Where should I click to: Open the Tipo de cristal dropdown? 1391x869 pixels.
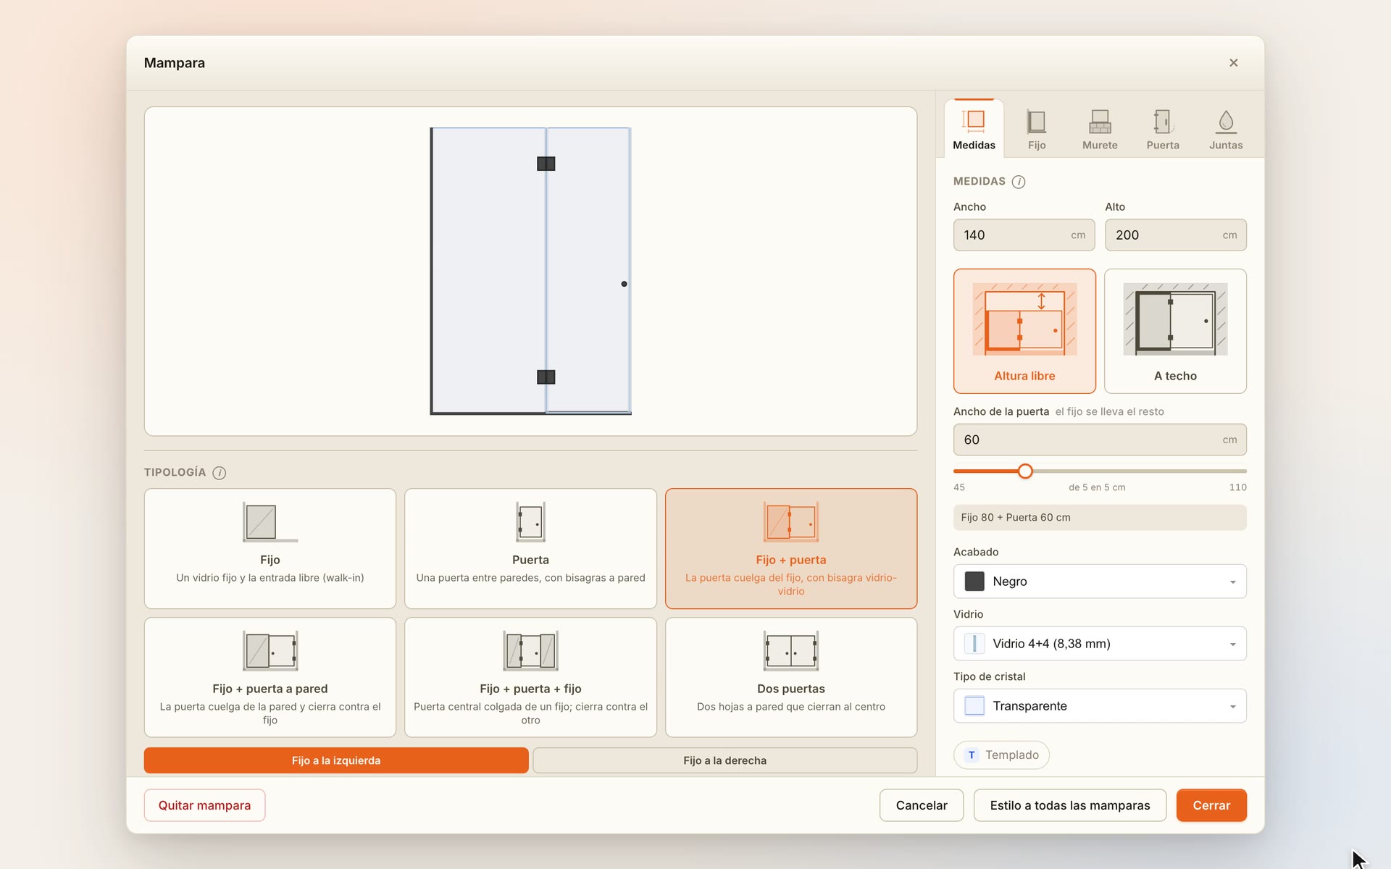click(1100, 706)
